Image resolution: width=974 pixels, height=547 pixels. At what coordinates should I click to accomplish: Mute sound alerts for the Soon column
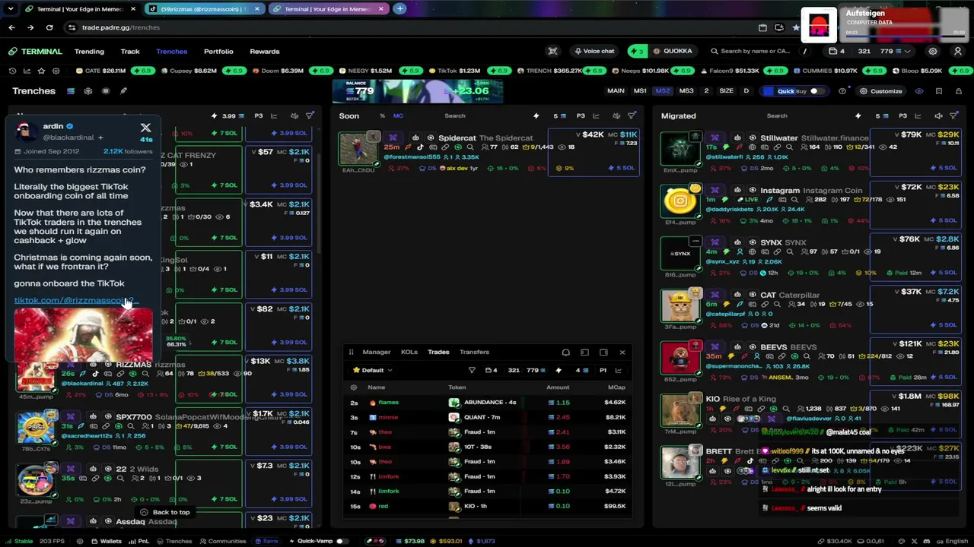click(x=615, y=116)
